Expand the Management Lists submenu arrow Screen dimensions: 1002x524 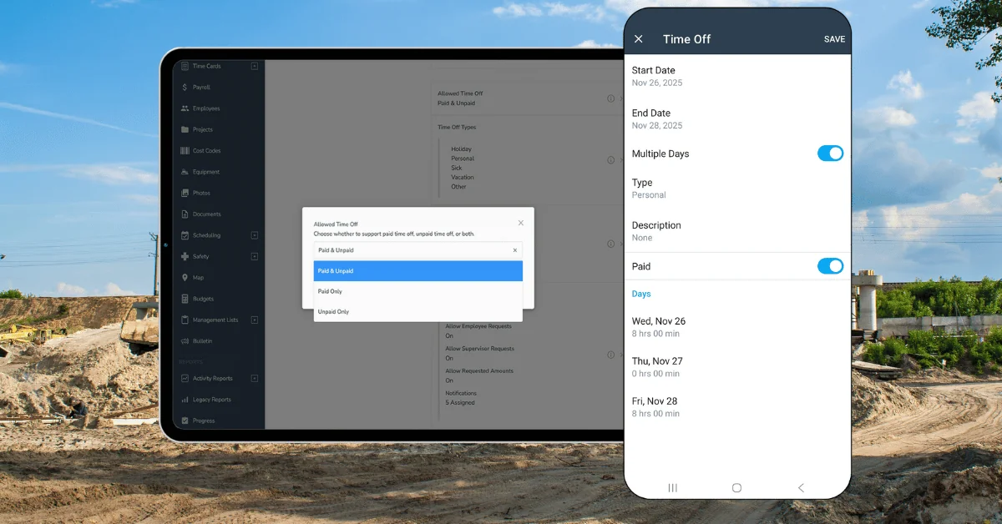click(x=255, y=320)
